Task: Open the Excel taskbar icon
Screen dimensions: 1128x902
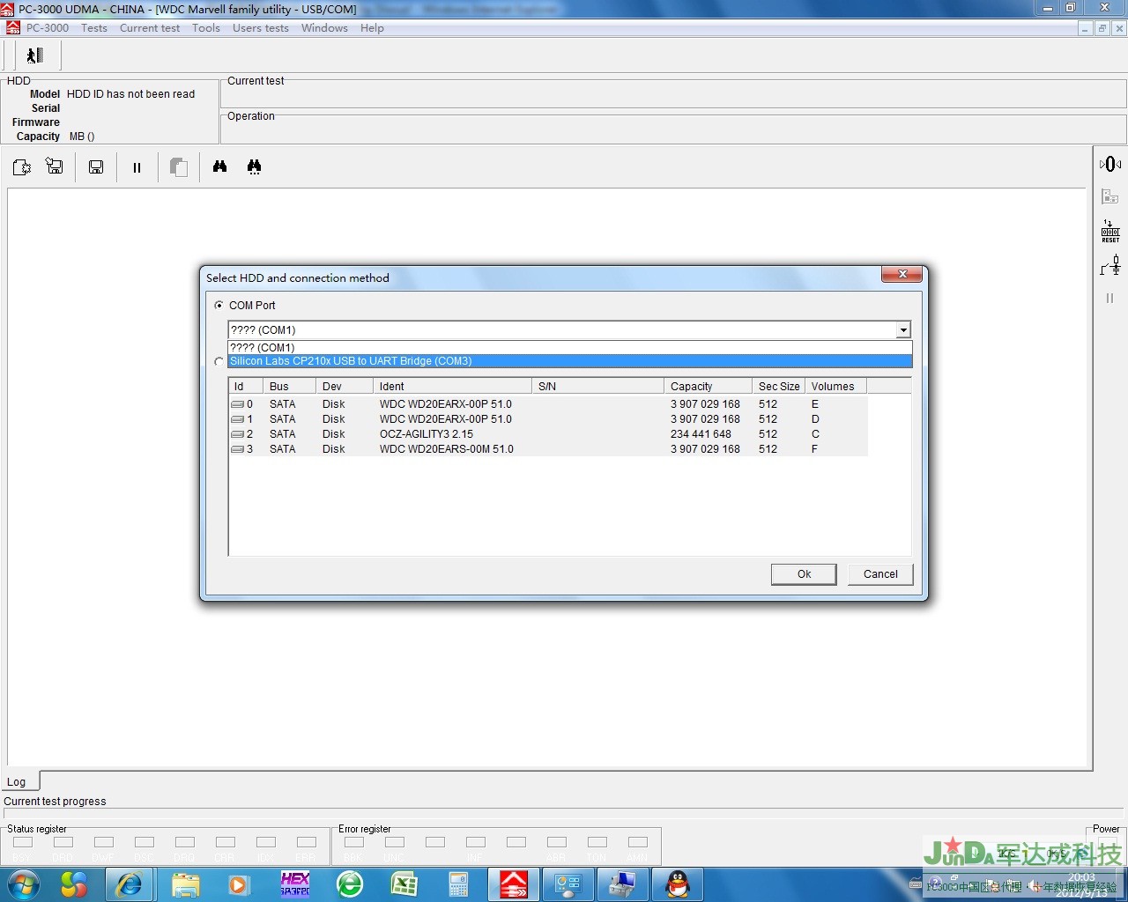Action: [x=404, y=884]
